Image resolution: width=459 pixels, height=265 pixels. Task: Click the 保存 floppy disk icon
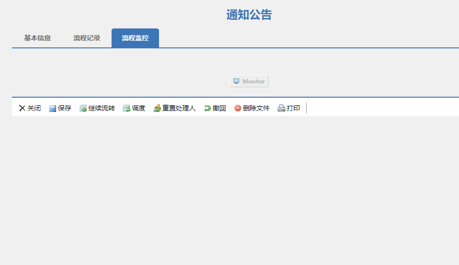pyautogui.click(x=52, y=109)
